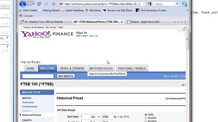Image resolution: width=218 pixels, height=122 pixels.
Task: Reload the page with the Refresh icon
Action: (39, 4)
